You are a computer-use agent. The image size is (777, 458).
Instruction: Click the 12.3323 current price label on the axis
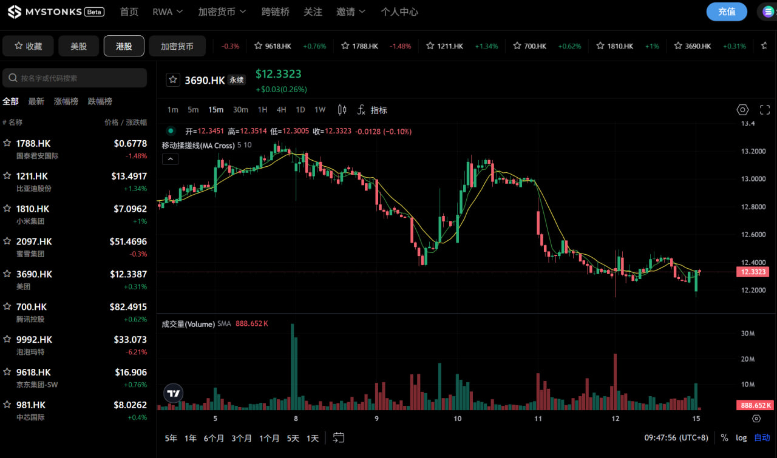754,272
